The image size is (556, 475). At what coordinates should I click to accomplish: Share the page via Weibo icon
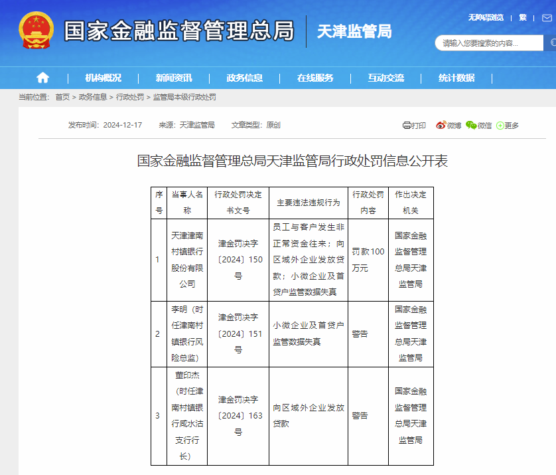[441, 125]
